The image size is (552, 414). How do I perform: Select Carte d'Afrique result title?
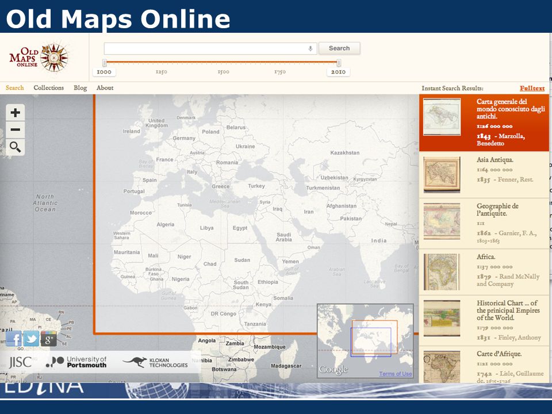pyautogui.click(x=499, y=354)
